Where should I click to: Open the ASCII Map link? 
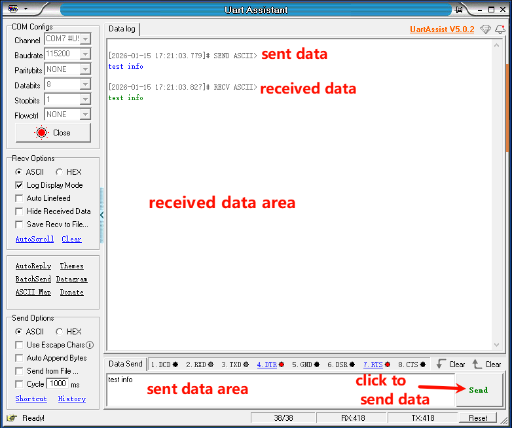(x=33, y=292)
